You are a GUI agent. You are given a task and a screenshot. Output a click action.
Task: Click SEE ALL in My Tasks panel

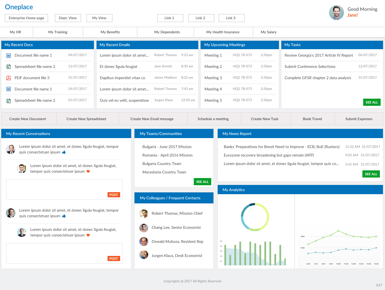(372, 102)
